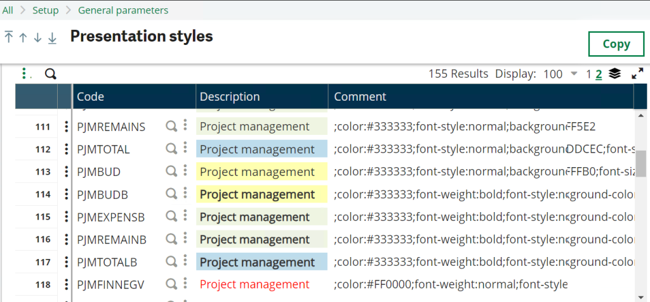The height and width of the screenshot is (302, 650).
Task: Click the All breadcrumb link
Action: point(8,10)
